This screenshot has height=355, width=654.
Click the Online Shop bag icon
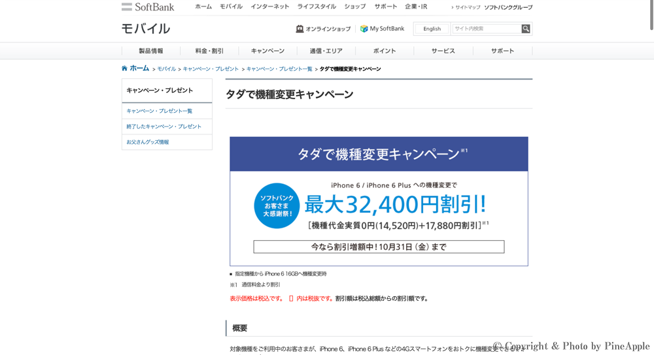300,29
